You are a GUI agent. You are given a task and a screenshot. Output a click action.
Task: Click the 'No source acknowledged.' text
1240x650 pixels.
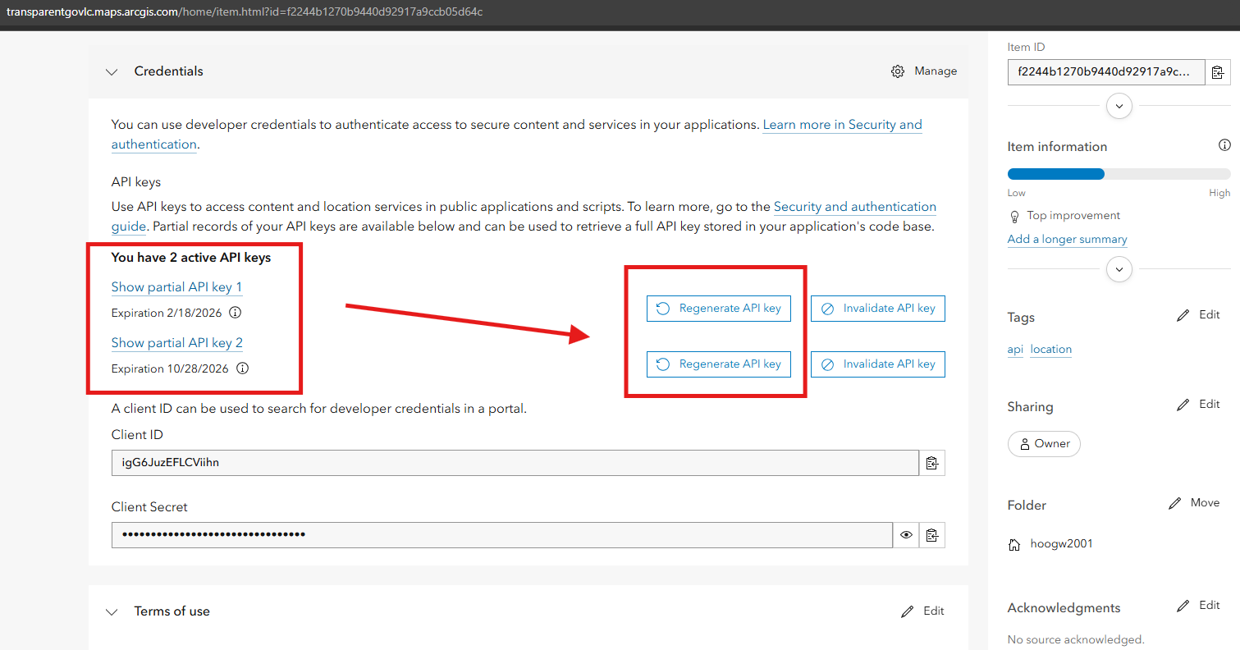pos(1076,639)
